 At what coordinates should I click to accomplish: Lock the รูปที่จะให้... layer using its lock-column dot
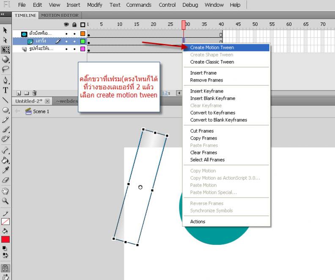point(74,49)
